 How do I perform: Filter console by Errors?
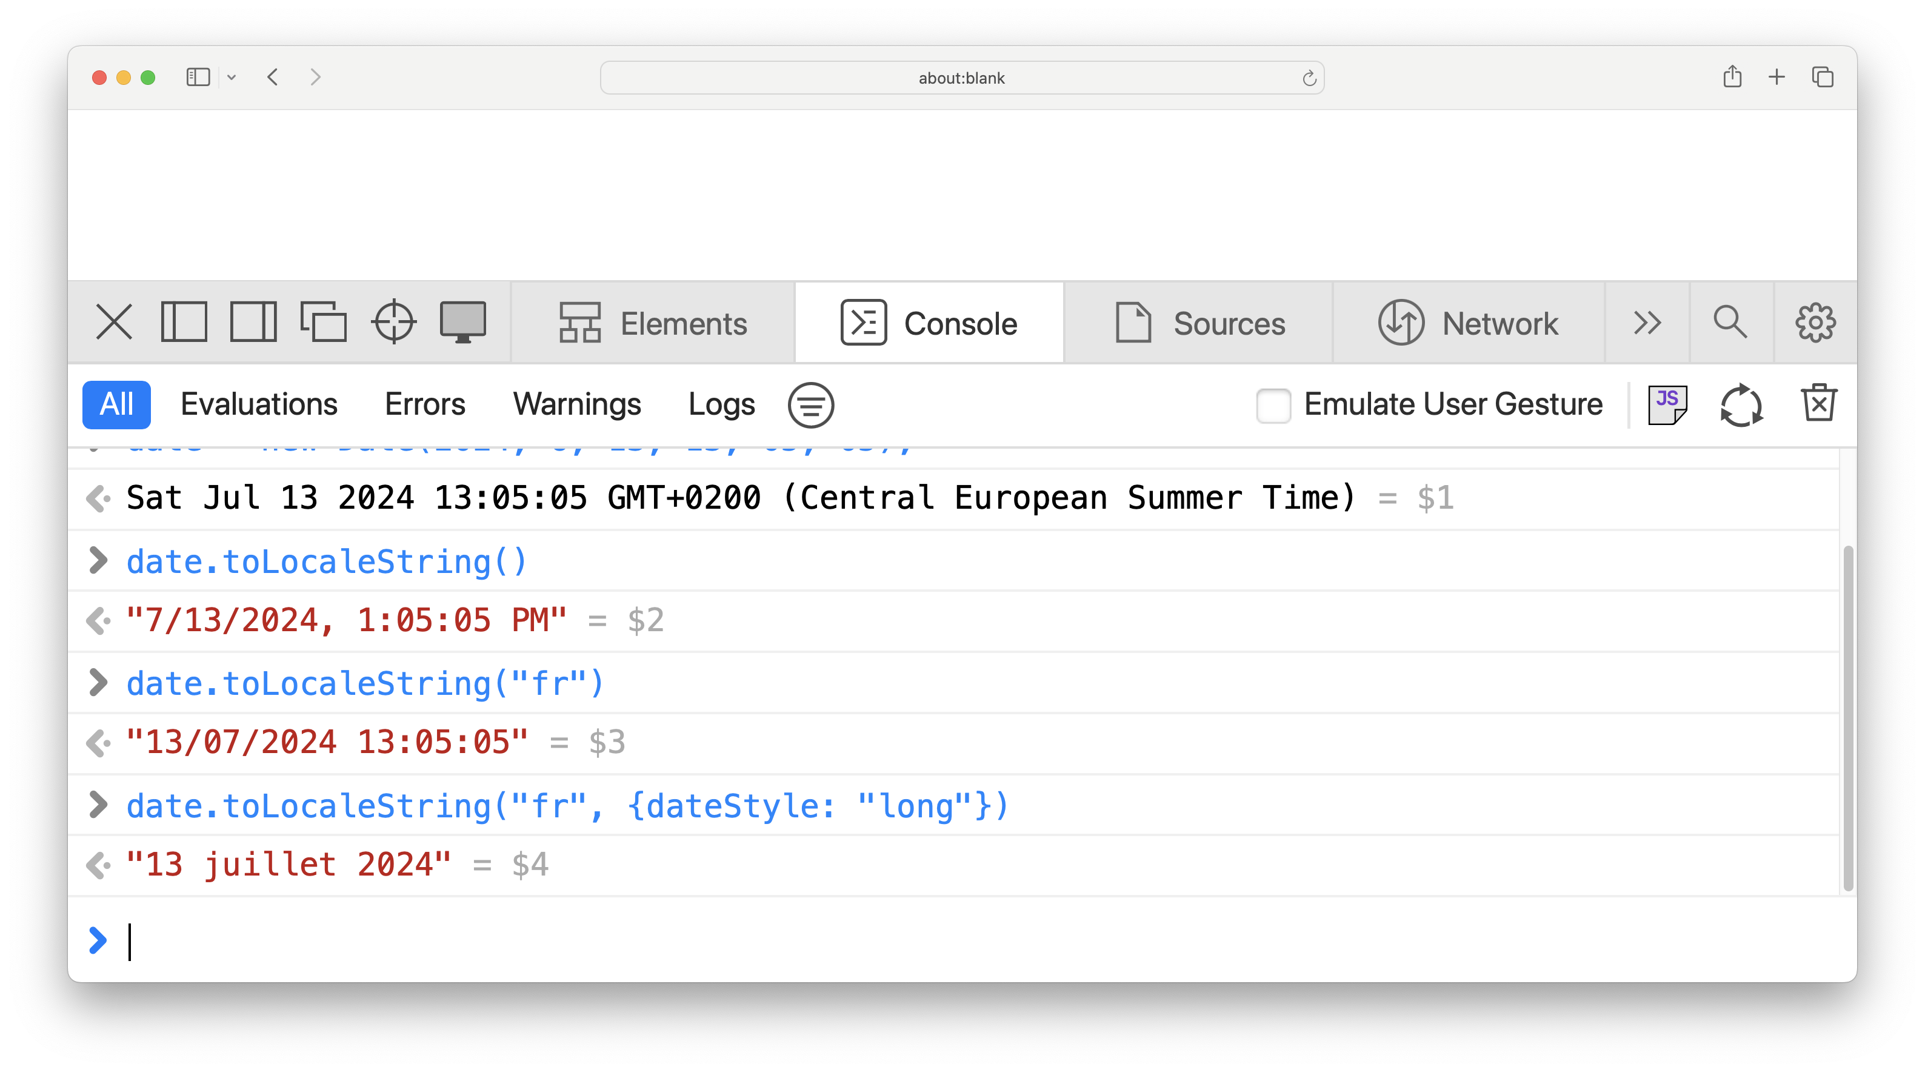424,404
